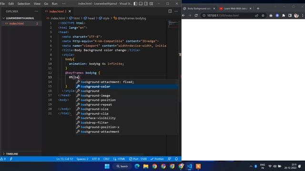Toggle primary sidebar layout icon in VS Code title bar
This screenshot has width=305, height=171.
(x=135, y=4)
